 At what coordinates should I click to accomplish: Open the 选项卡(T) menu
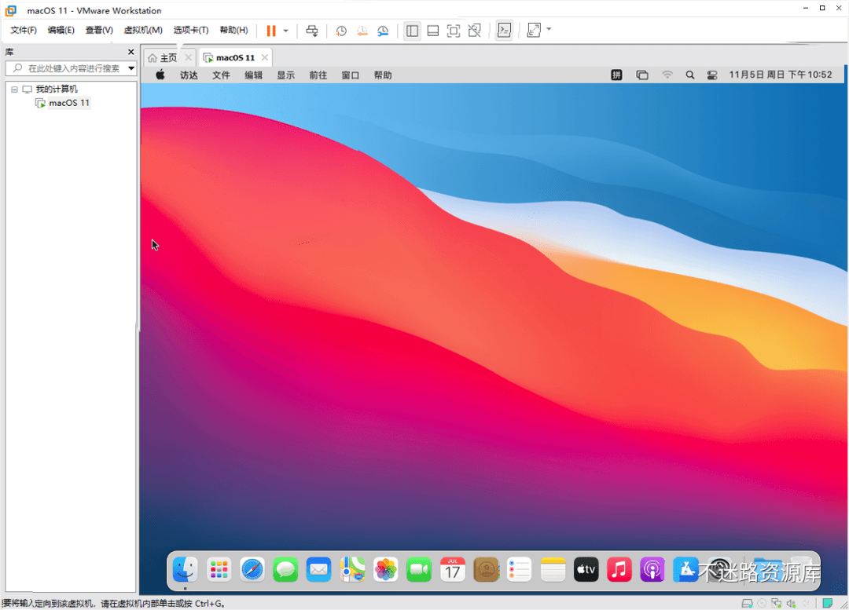[x=190, y=31]
